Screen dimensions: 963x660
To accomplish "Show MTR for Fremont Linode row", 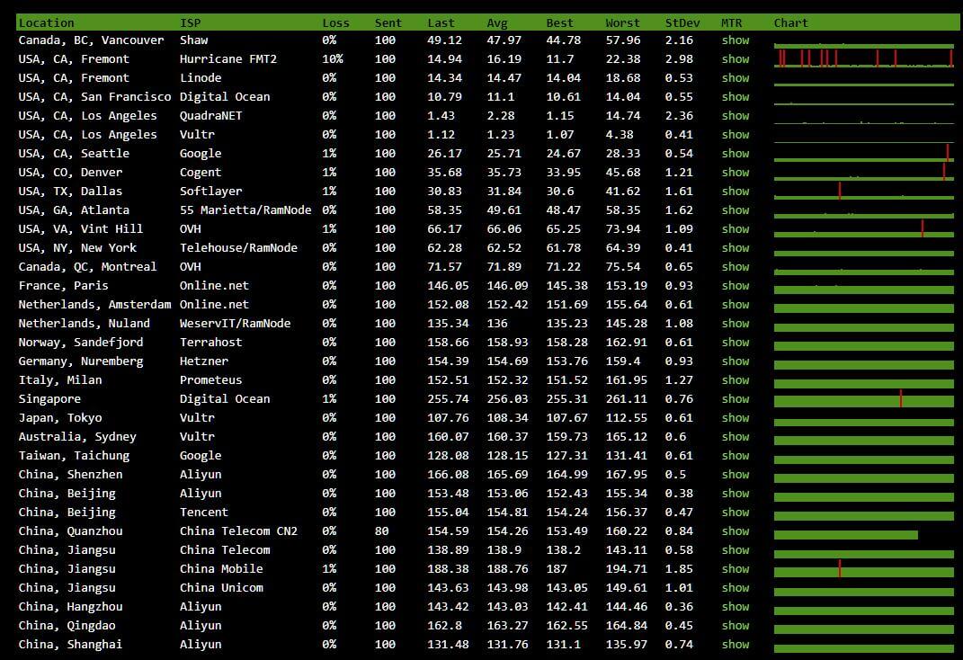I will click(x=736, y=78).
